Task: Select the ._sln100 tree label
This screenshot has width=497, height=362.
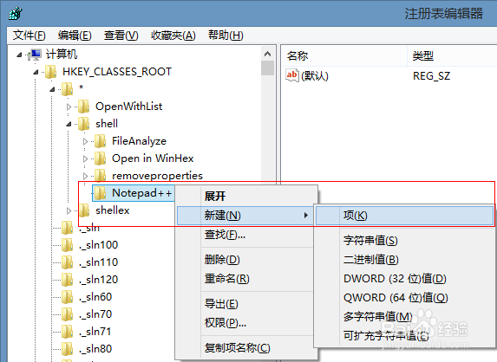Action: click(x=99, y=245)
